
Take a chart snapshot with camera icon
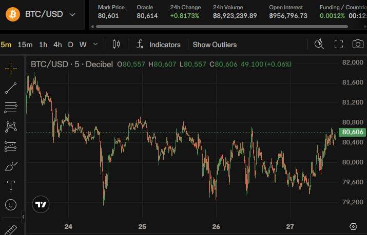(x=358, y=44)
